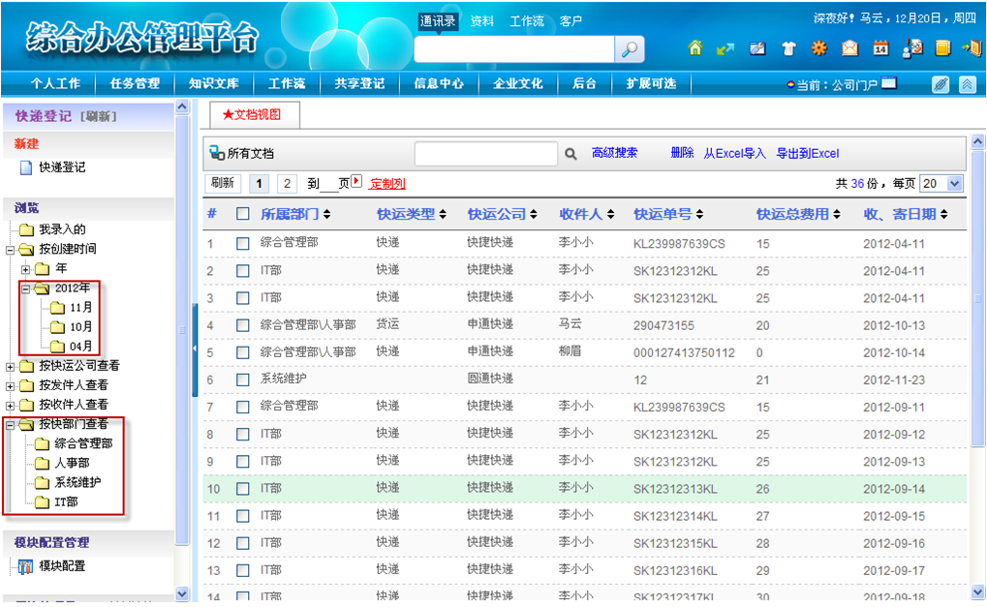Expand the 年 tree node
Image resolution: width=987 pixels, height=607 pixels.
tap(25, 269)
